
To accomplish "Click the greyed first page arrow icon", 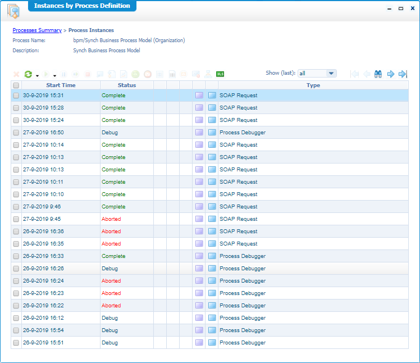I will pyautogui.click(x=354, y=74).
